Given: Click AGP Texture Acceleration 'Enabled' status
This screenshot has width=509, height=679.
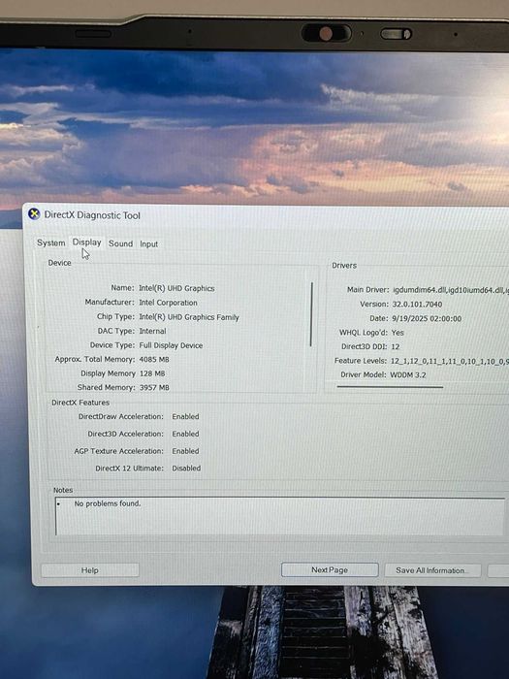Looking at the screenshot, I should tap(185, 451).
